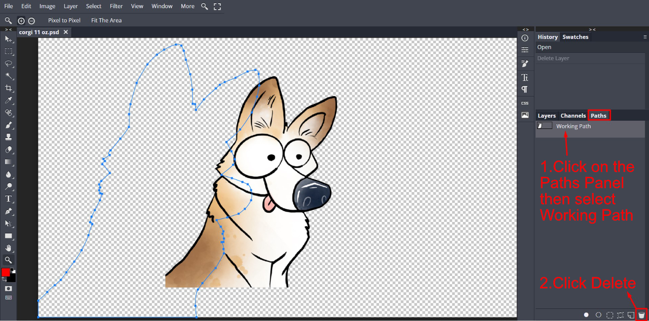Collapse the right panels arrows
This screenshot has width=649, height=321.
tap(592, 29)
